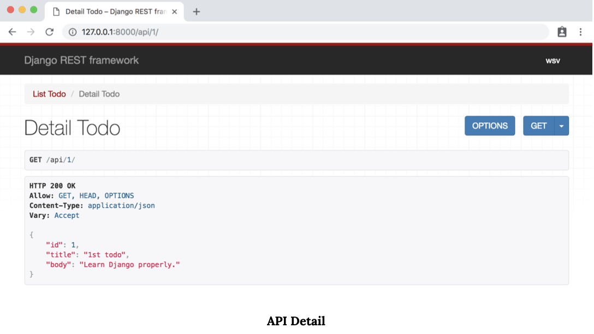Go back with the browser back arrow
This screenshot has width=594, height=334.
click(x=12, y=32)
